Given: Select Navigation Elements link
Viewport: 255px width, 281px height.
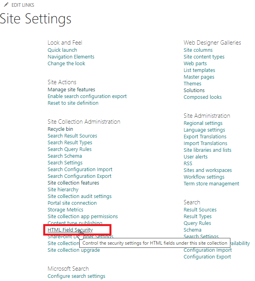Looking at the screenshot, I should [x=71, y=57].
